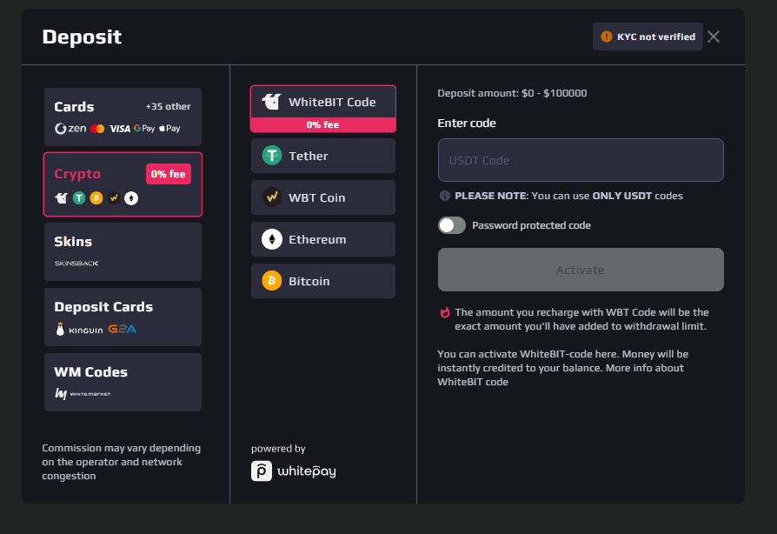
Task: Choose the Bitcoin payment option
Action: click(x=323, y=281)
